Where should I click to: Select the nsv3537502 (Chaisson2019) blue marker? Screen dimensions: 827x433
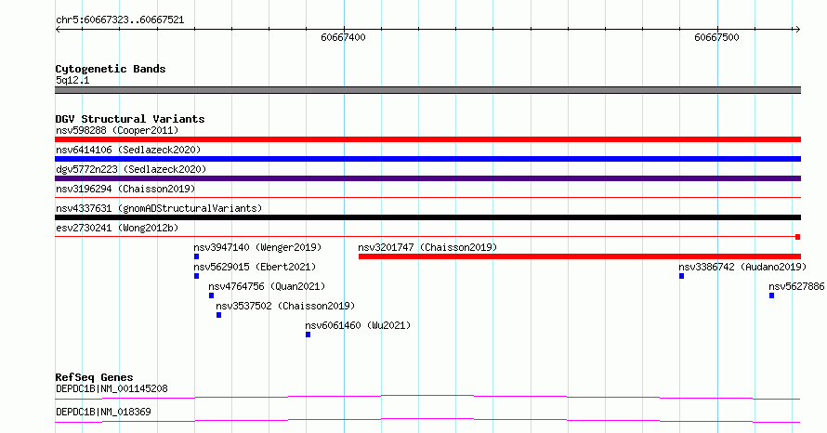click(x=219, y=315)
